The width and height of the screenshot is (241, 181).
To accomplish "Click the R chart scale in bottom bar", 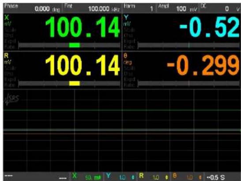I will [x=154, y=177].
